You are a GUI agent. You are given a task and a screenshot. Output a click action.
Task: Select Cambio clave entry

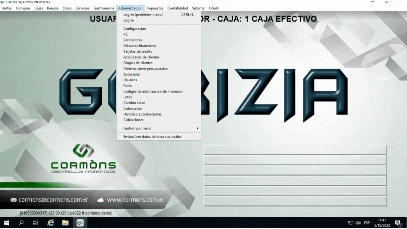(159, 103)
